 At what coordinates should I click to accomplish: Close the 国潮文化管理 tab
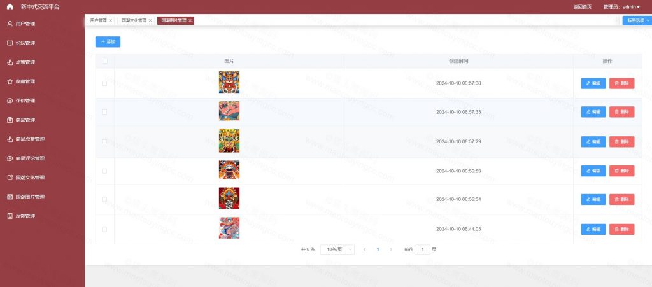tap(150, 20)
